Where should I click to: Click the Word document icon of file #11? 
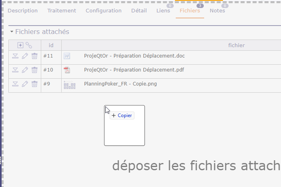[x=67, y=56]
